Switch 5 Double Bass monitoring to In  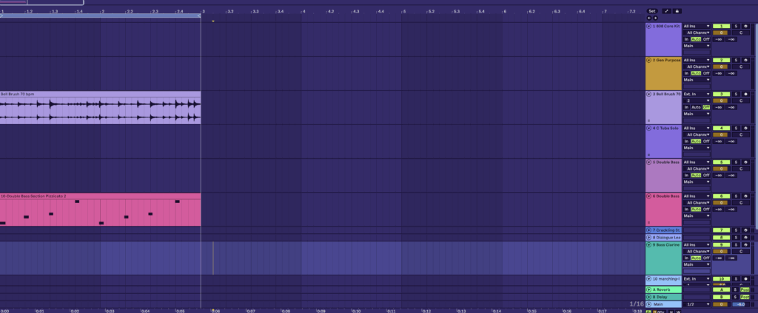coord(686,175)
